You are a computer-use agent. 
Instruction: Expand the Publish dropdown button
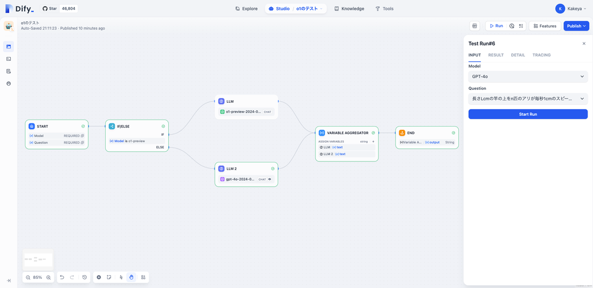coord(576,26)
